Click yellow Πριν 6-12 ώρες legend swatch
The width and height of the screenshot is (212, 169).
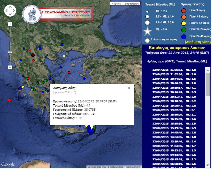click(x=184, y=23)
